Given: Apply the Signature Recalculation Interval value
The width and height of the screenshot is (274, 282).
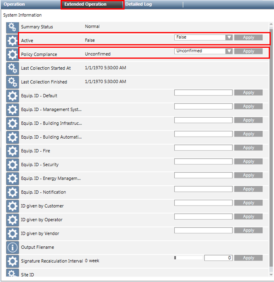Looking at the screenshot, I should pos(248,258).
